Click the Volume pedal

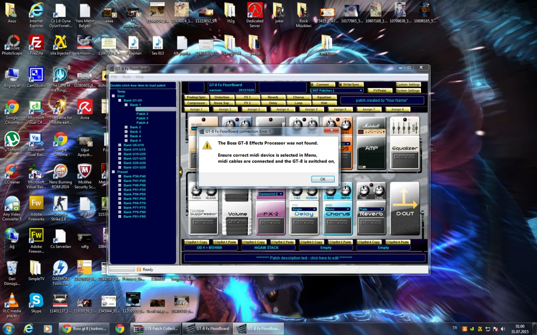pos(237,214)
